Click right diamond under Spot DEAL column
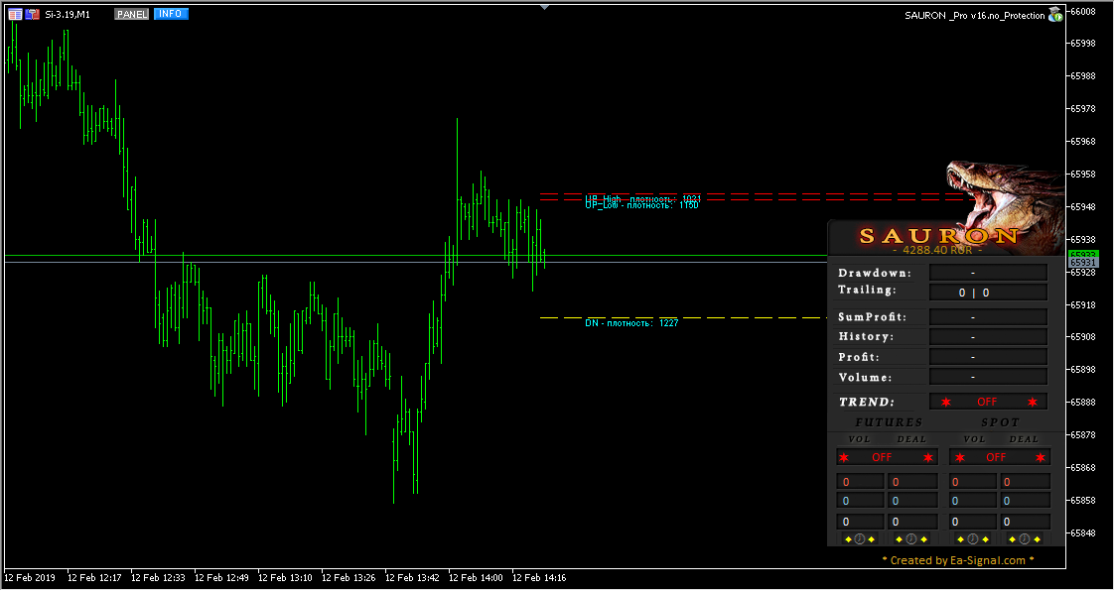This screenshot has height=591, width=1115. [x=1038, y=539]
